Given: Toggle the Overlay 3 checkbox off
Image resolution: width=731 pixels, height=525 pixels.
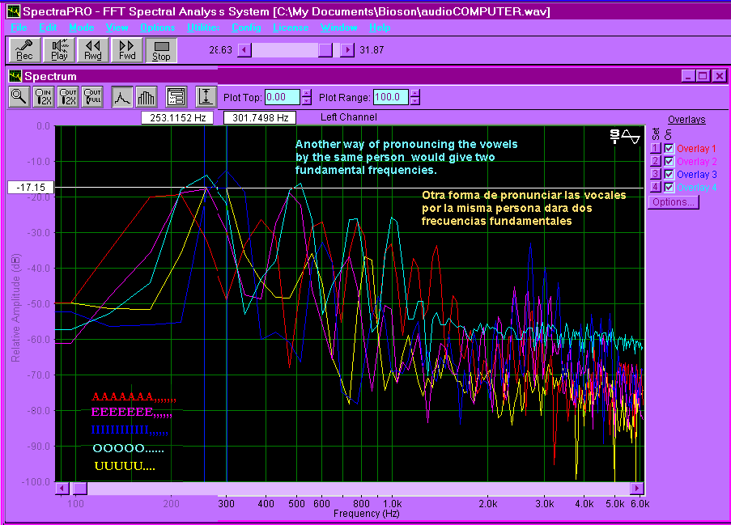Looking at the screenshot, I should click(669, 175).
